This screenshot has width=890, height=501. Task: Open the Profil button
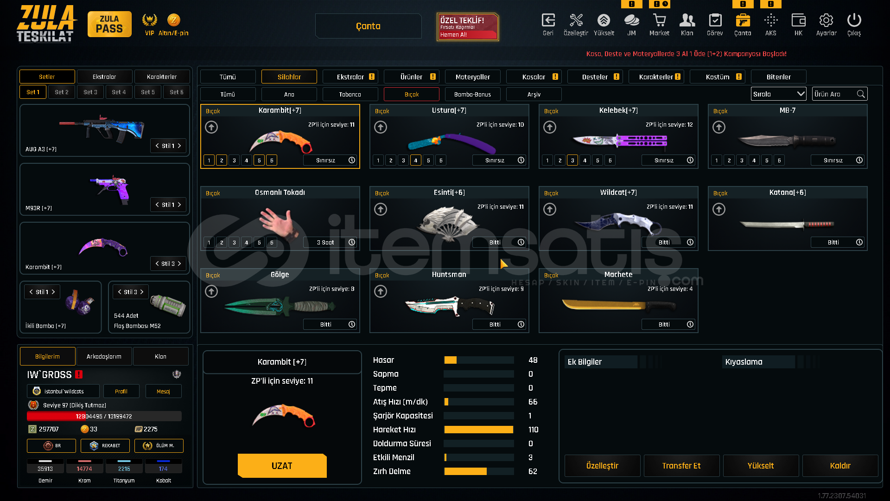coord(121,392)
